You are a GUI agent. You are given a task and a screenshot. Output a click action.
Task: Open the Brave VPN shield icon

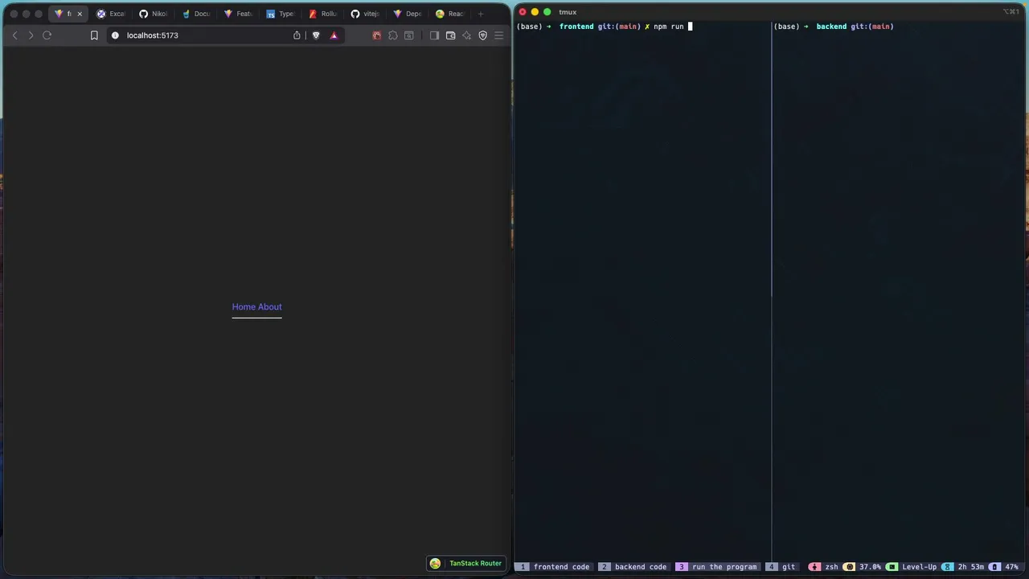pyautogui.click(x=483, y=35)
